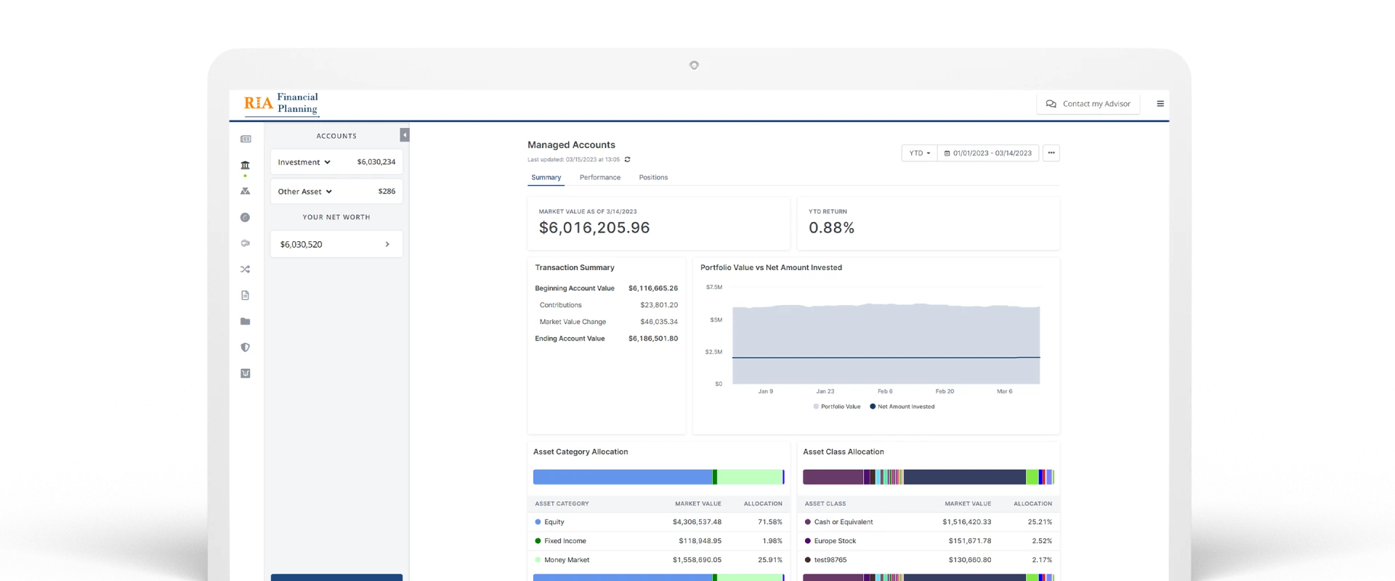Switch to the Performance tab
The image size is (1395, 581).
pos(599,178)
